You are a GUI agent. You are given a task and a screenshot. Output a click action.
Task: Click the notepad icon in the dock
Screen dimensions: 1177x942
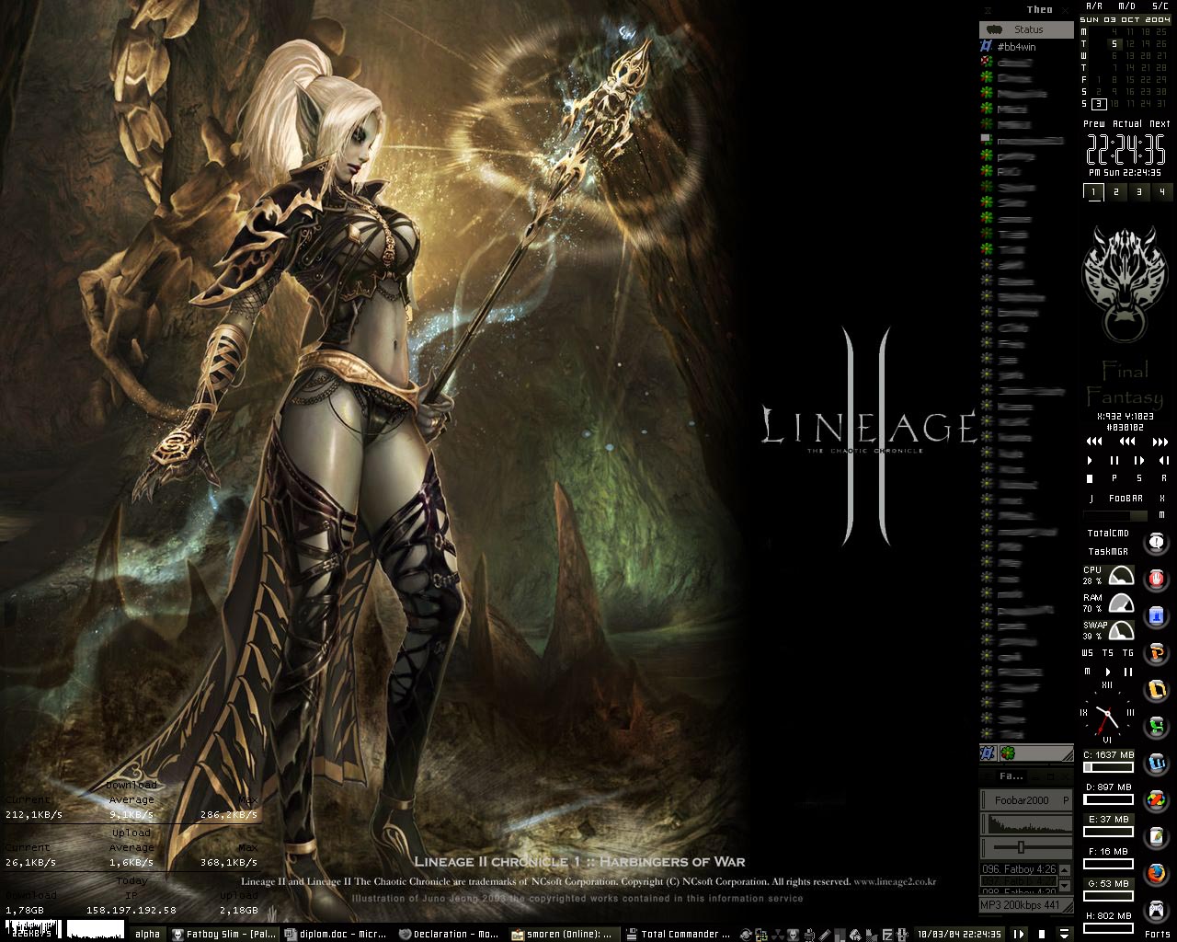[x=1156, y=836]
